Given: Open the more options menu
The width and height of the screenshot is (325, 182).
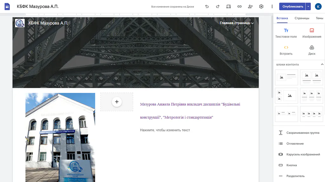Looking at the screenshot, I should [x=272, y=7].
